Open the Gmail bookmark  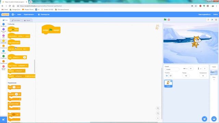point(5,10)
